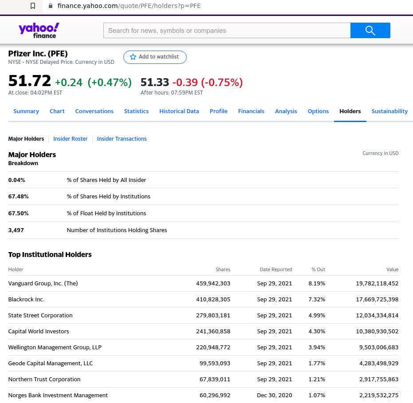The width and height of the screenshot is (413, 403).
Task: Click the blue magnifier search button
Action: (370, 30)
